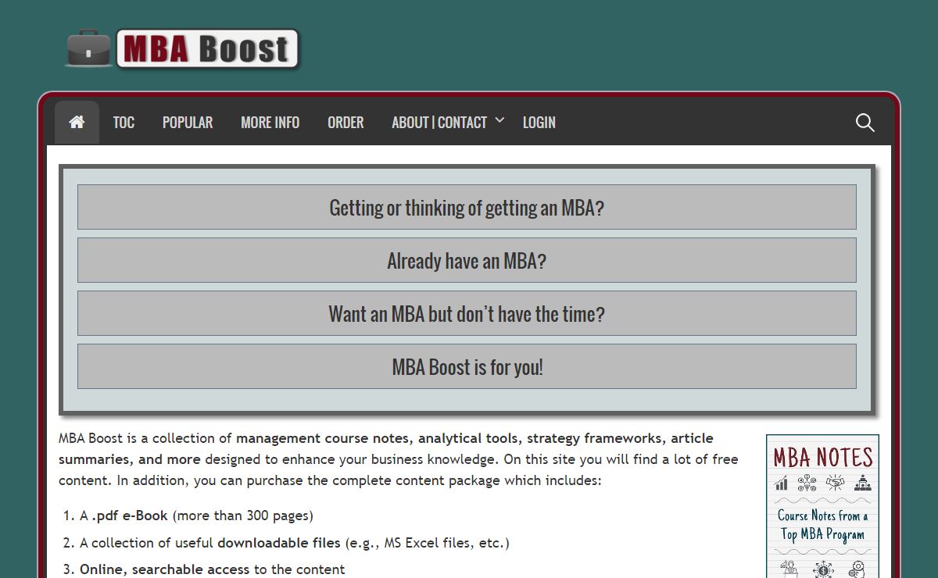Screen dimensions: 938x578
Task: Click the handshake icon on the MBA Notes cover
Action: (x=836, y=482)
